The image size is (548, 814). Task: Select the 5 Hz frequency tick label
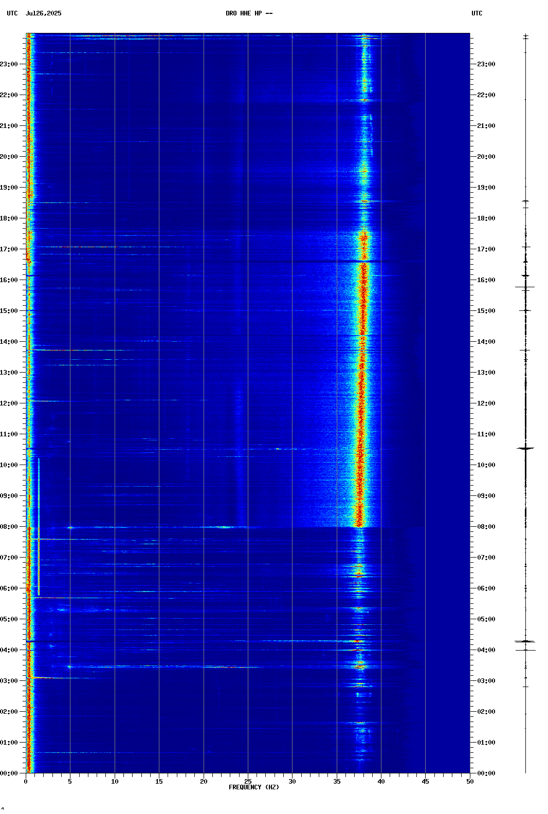pos(70,782)
